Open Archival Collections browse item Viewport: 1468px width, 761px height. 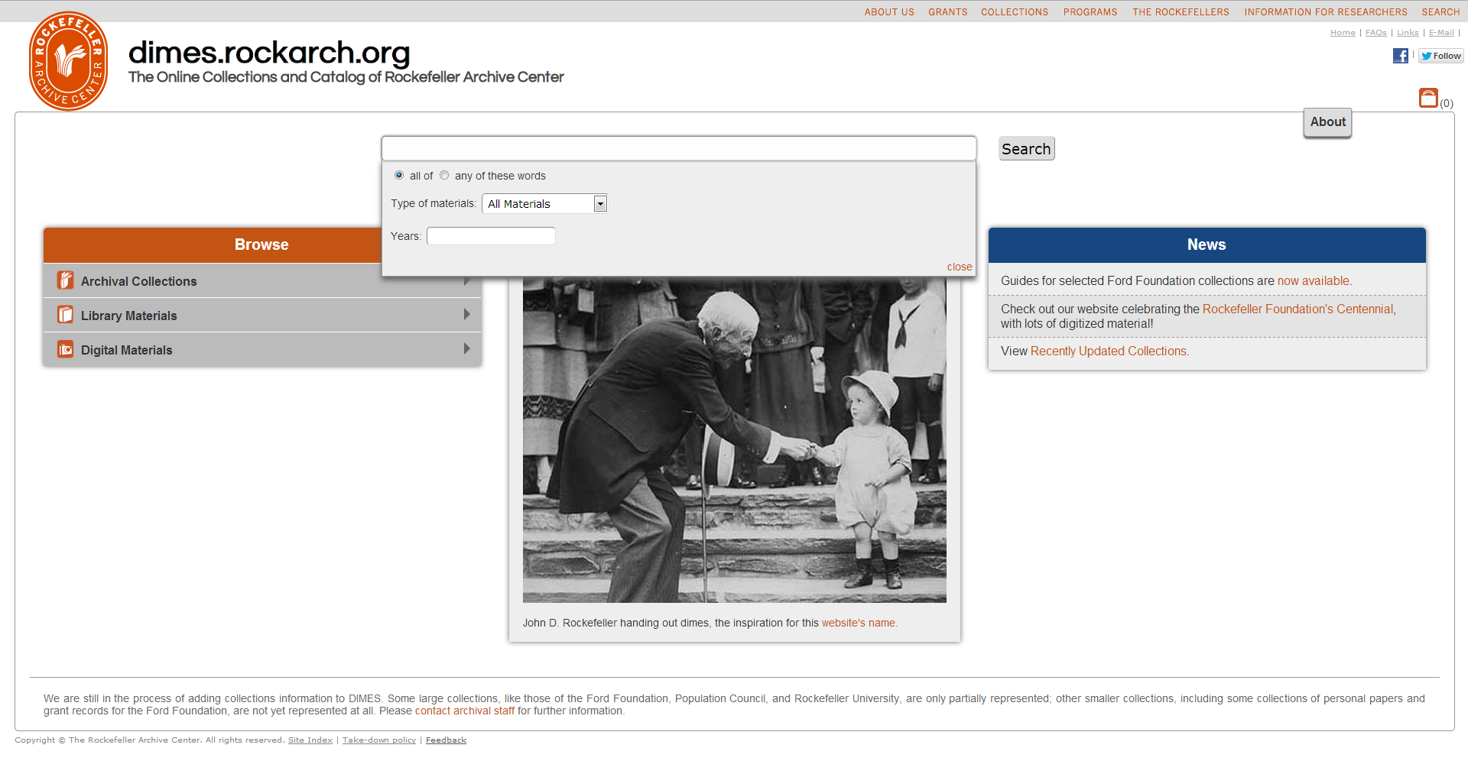tap(261, 280)
